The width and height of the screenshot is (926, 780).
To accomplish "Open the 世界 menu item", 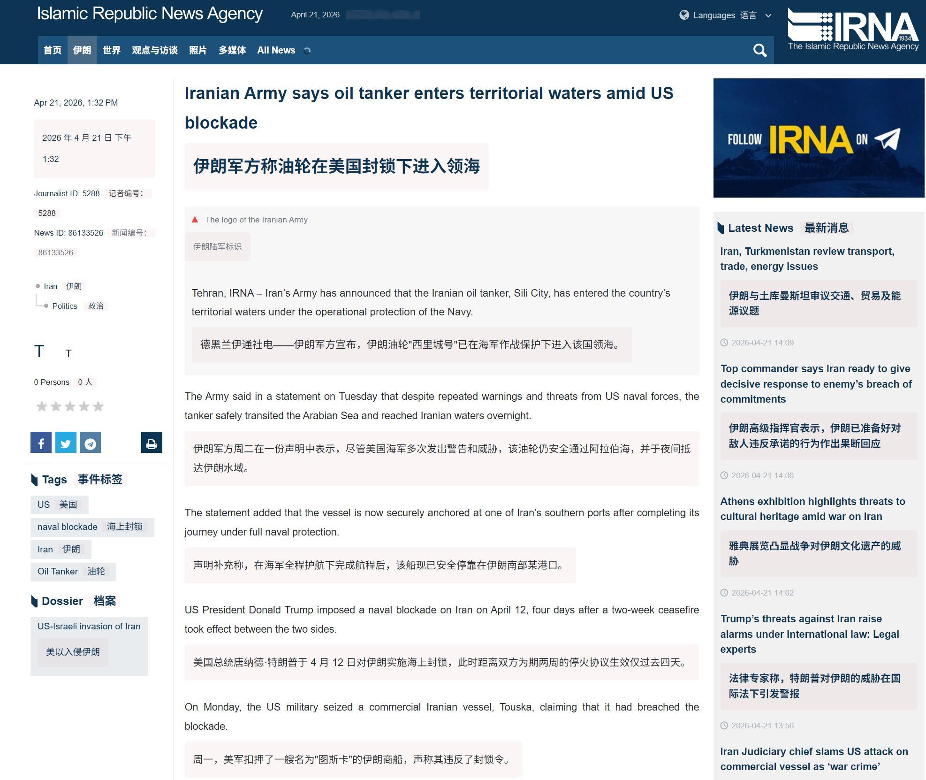I will (x=111, y=50).
